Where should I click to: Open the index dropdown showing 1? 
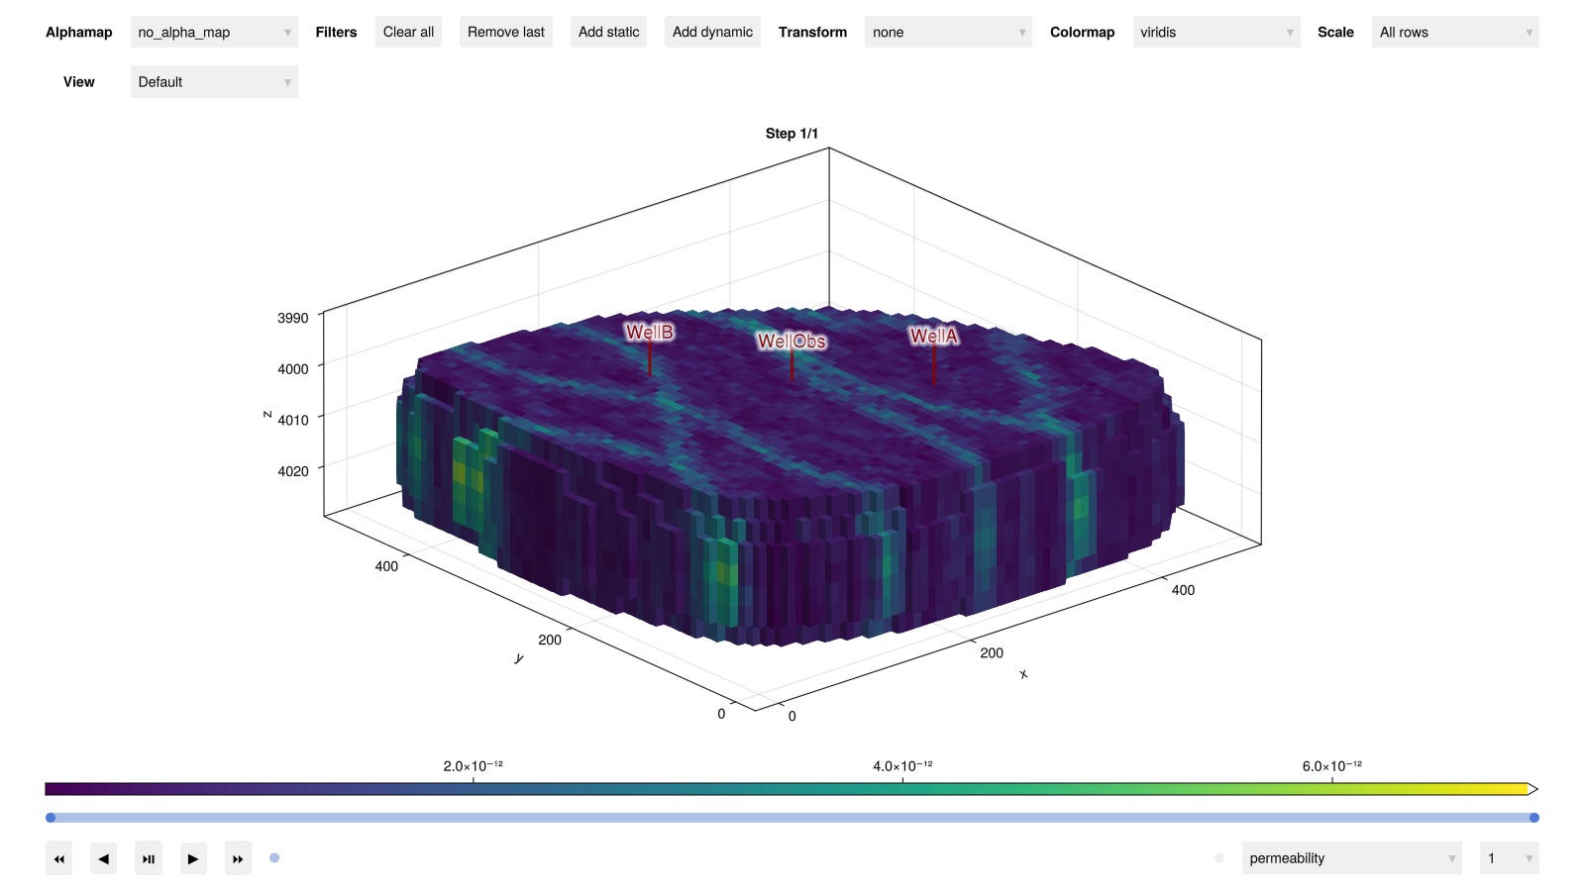pyautogui.click(x=1508, y=858)
